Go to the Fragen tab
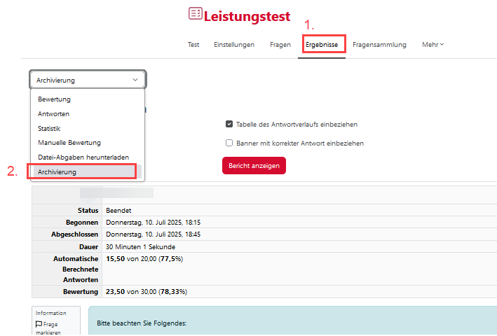The height and width of the screenshot is (336, 497). (280, 45)
